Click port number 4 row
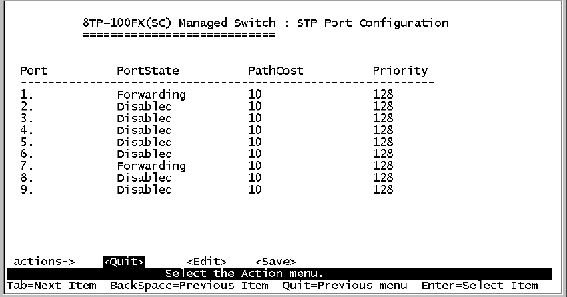 tap(27, 130)
